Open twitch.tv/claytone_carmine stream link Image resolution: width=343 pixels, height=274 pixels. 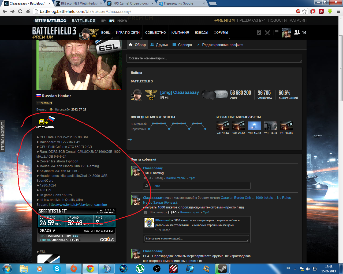(x=78, y=205)
